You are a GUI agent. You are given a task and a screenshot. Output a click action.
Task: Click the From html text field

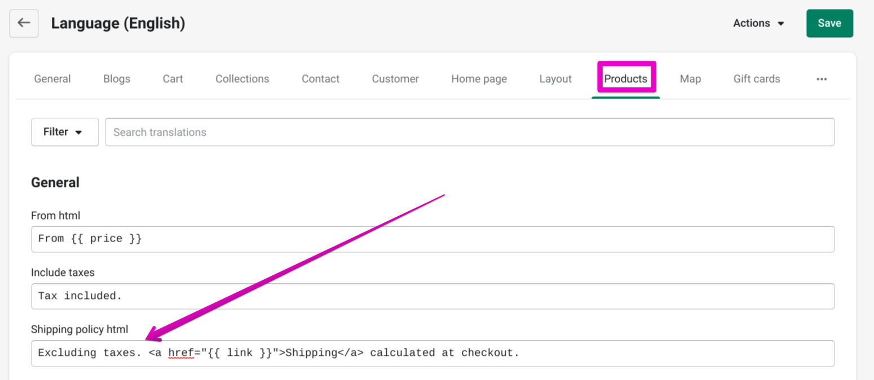[x=432, y=239]
